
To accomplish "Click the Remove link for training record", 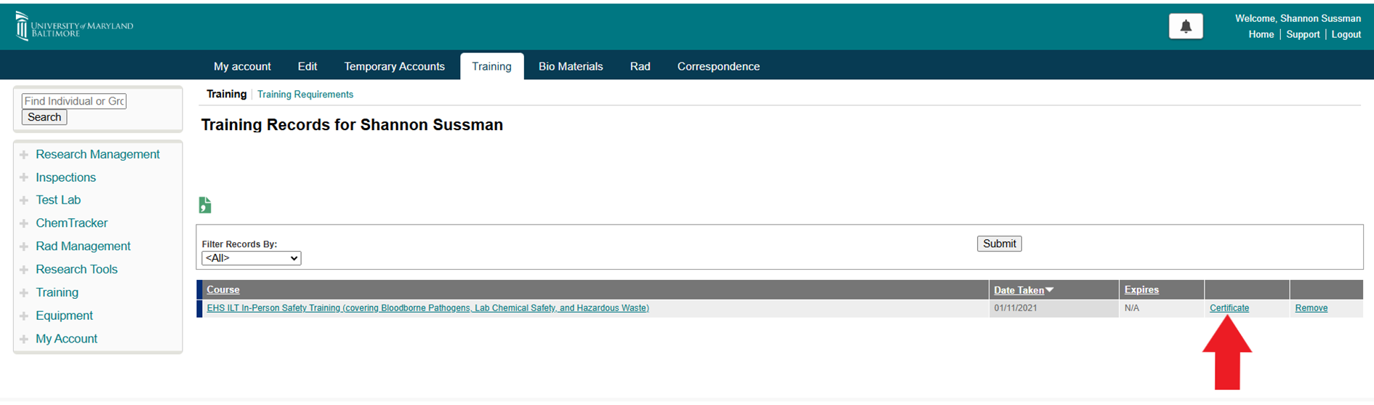I will 1311,308.
